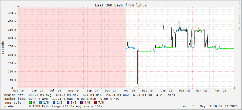Click the pink shaded no-data region
This screenshot has width=242, height=110.
click(x=72, y=48)
